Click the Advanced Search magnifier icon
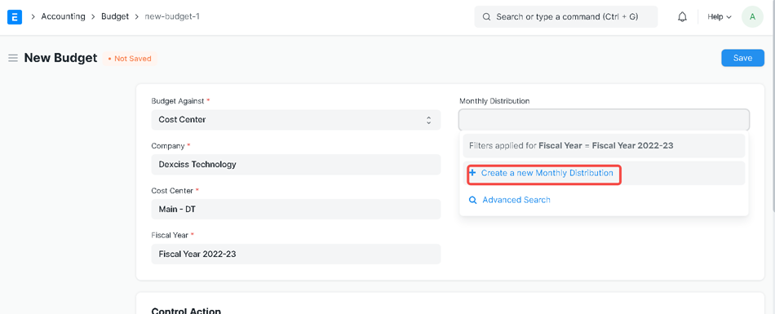This screenshot has width=775, height=314. tap(473, 201)
